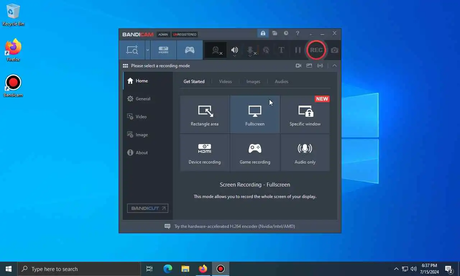The height and width of the screenshot is (276, 460).
Task: Open the help question mark icon
Action: 298,33
